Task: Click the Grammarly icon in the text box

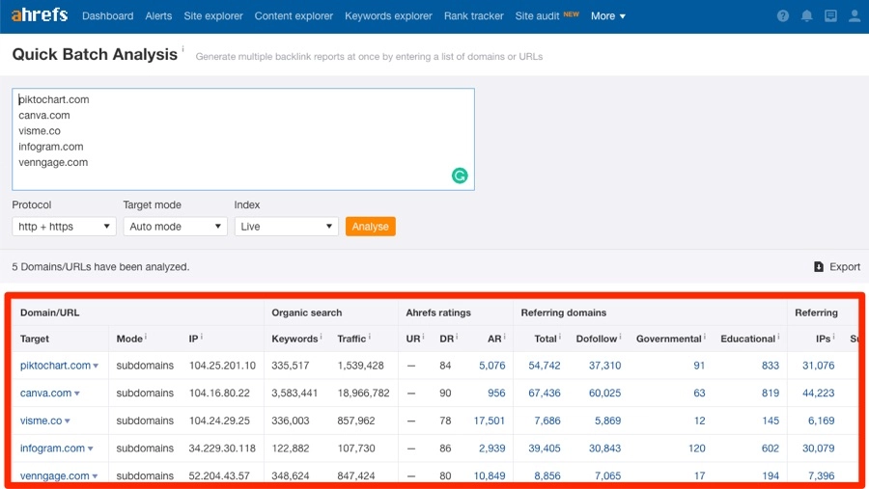Action: click(460, 176)
